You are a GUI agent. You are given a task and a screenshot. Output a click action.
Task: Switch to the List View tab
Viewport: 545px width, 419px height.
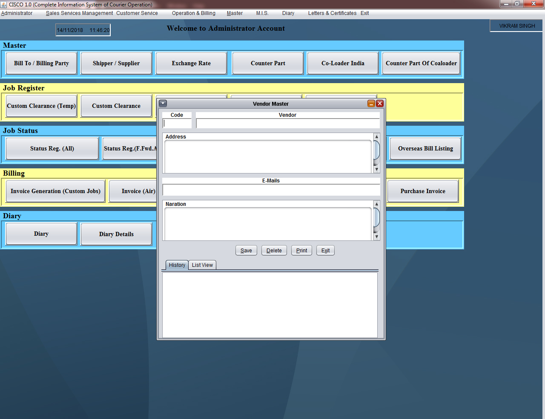[x=202, y=265]
